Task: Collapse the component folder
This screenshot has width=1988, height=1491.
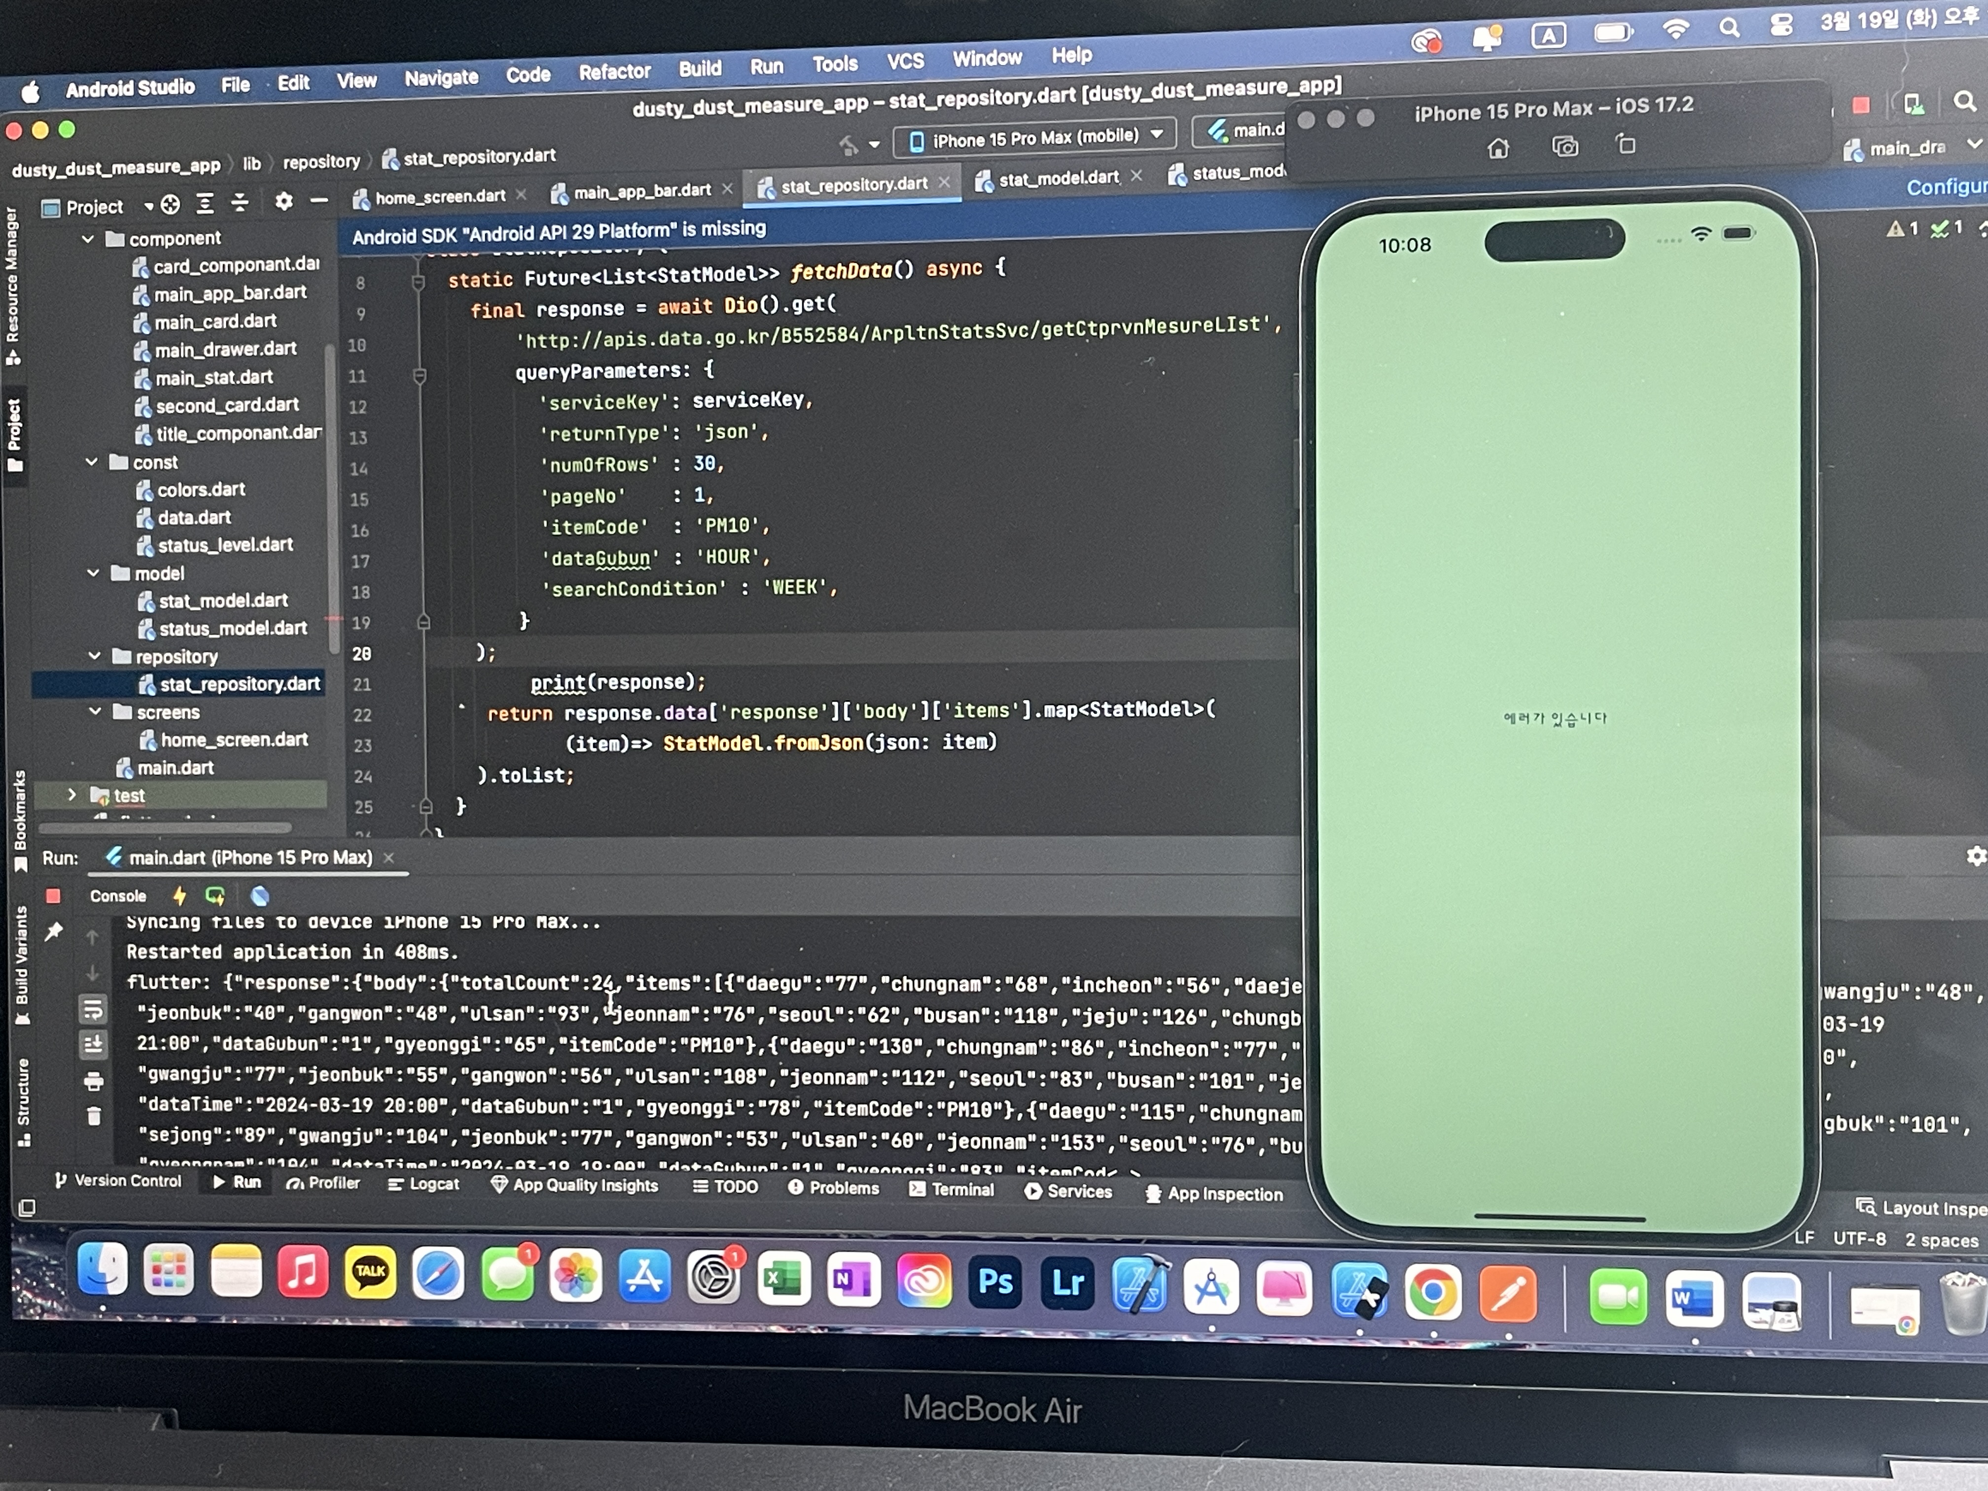Action: pyautogui.click(x=88, y=239)
